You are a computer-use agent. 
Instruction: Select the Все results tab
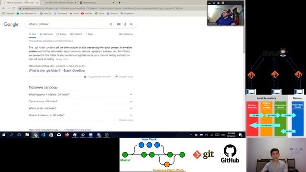pyautogui.click(x=33, y=34)
